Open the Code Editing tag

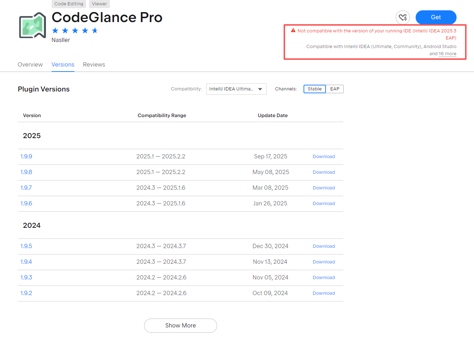click(69, 4)
